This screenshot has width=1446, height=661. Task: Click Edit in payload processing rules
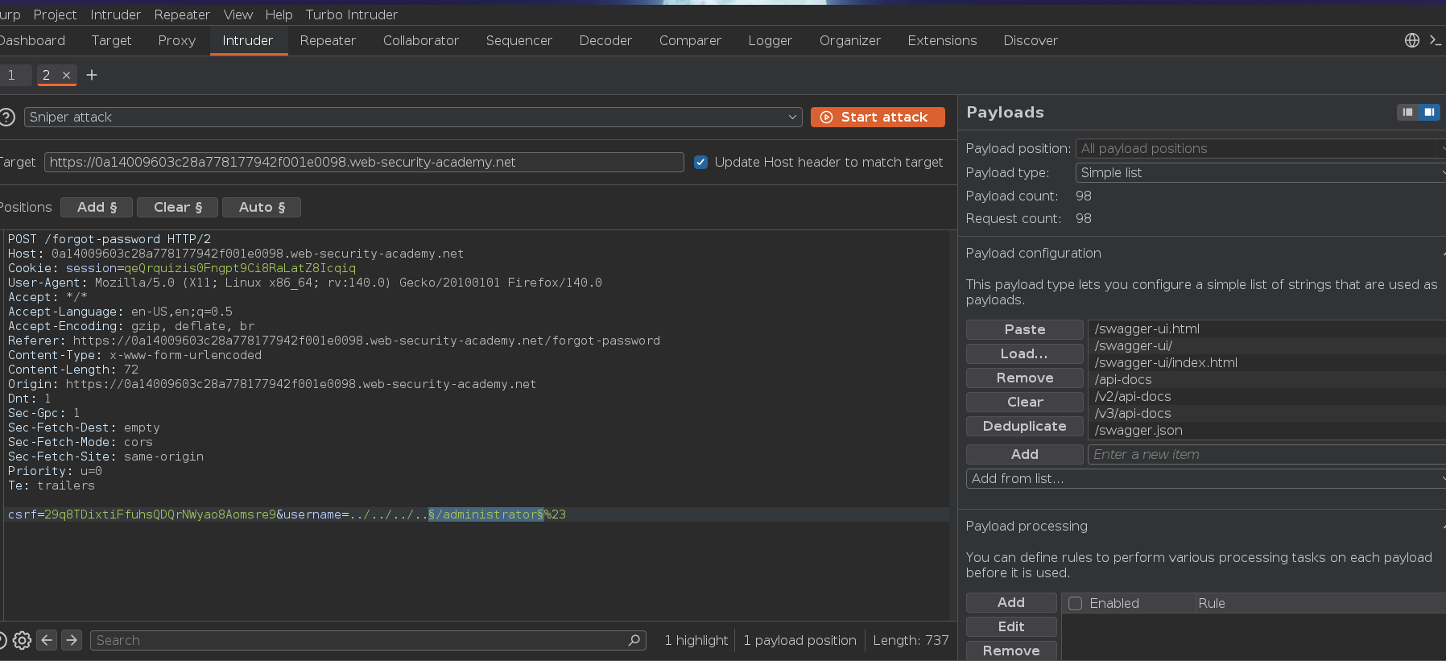coord(1011,626)
